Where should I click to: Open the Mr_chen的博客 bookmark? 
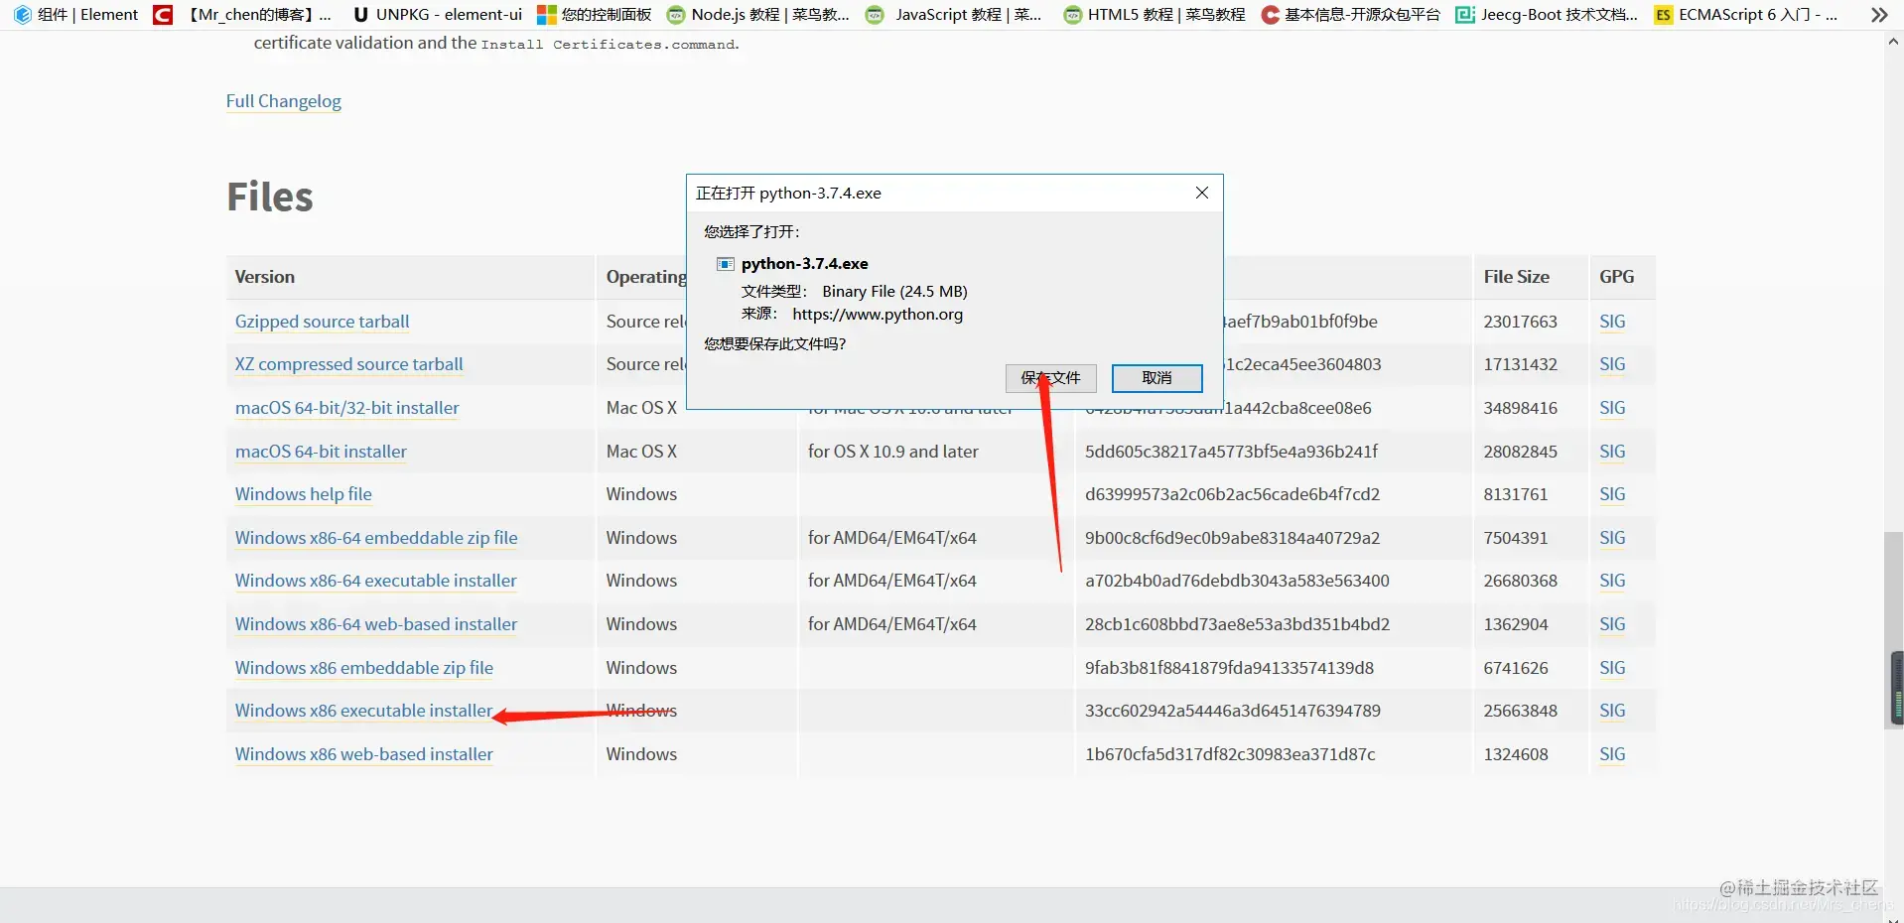pyautogui.click(x=243, y=15)
